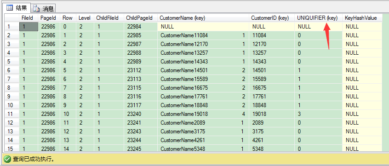Image resolution: width=389 pixels, height=166 pixels.
Task: Click the CustomerName15589 cell
Action: point(203,79)
